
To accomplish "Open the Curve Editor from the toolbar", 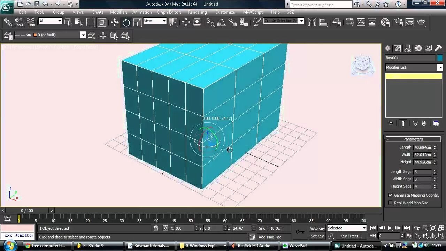I will 361,22.
